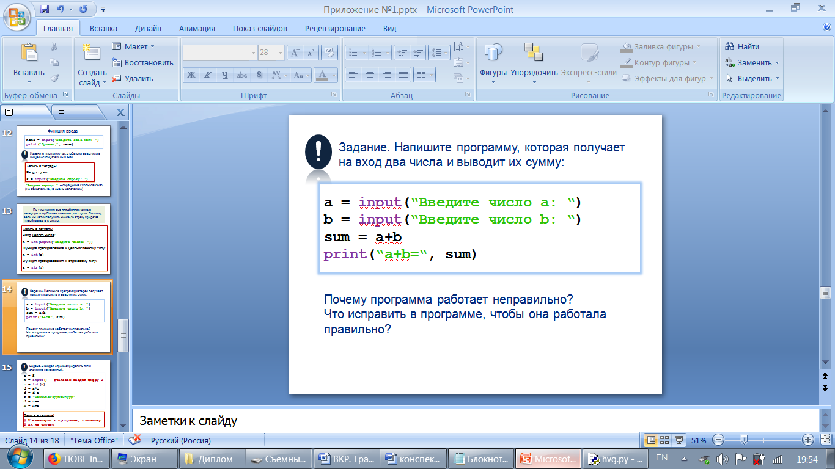
Task: Open the Упорядочить arrange menu
Action: pyautogui.click(x=534, y=63)
